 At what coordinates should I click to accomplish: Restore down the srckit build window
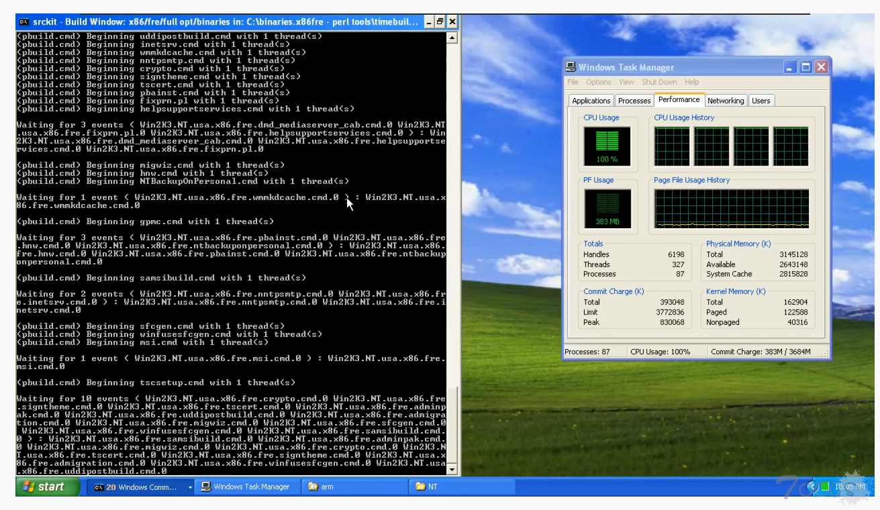pyautogui.click(x=440, y=21)
